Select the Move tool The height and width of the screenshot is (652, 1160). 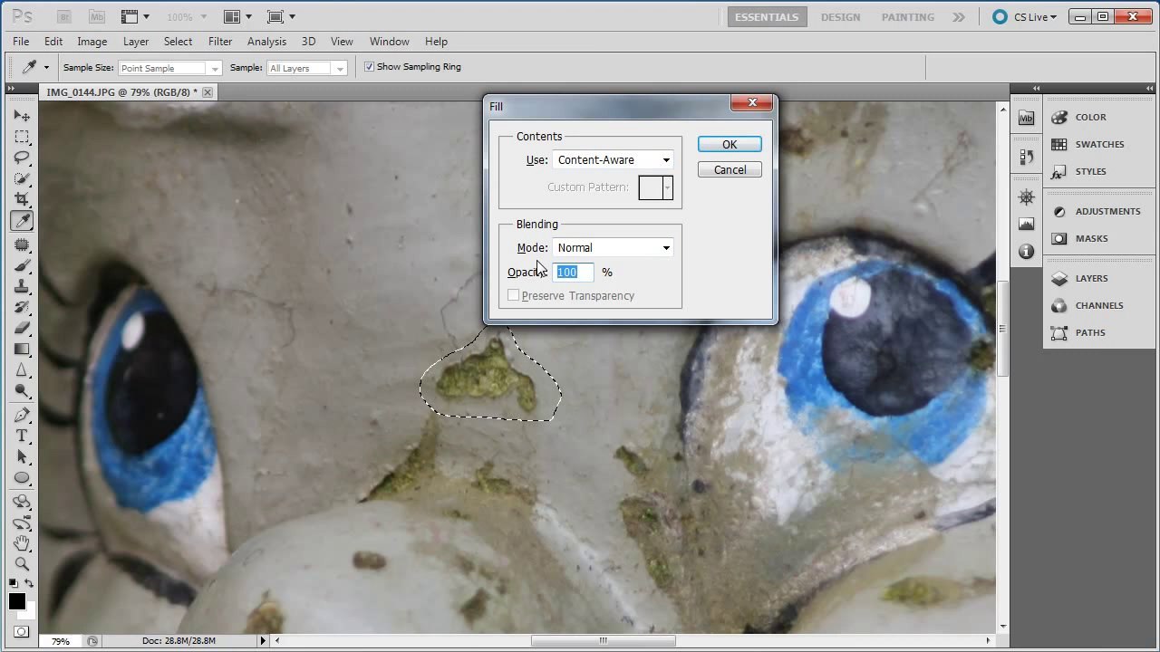pos(22,116)
